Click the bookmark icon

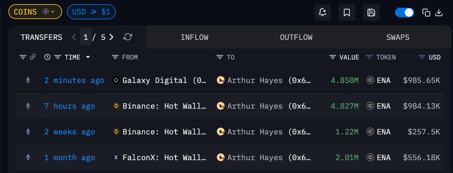click(347, 12)
